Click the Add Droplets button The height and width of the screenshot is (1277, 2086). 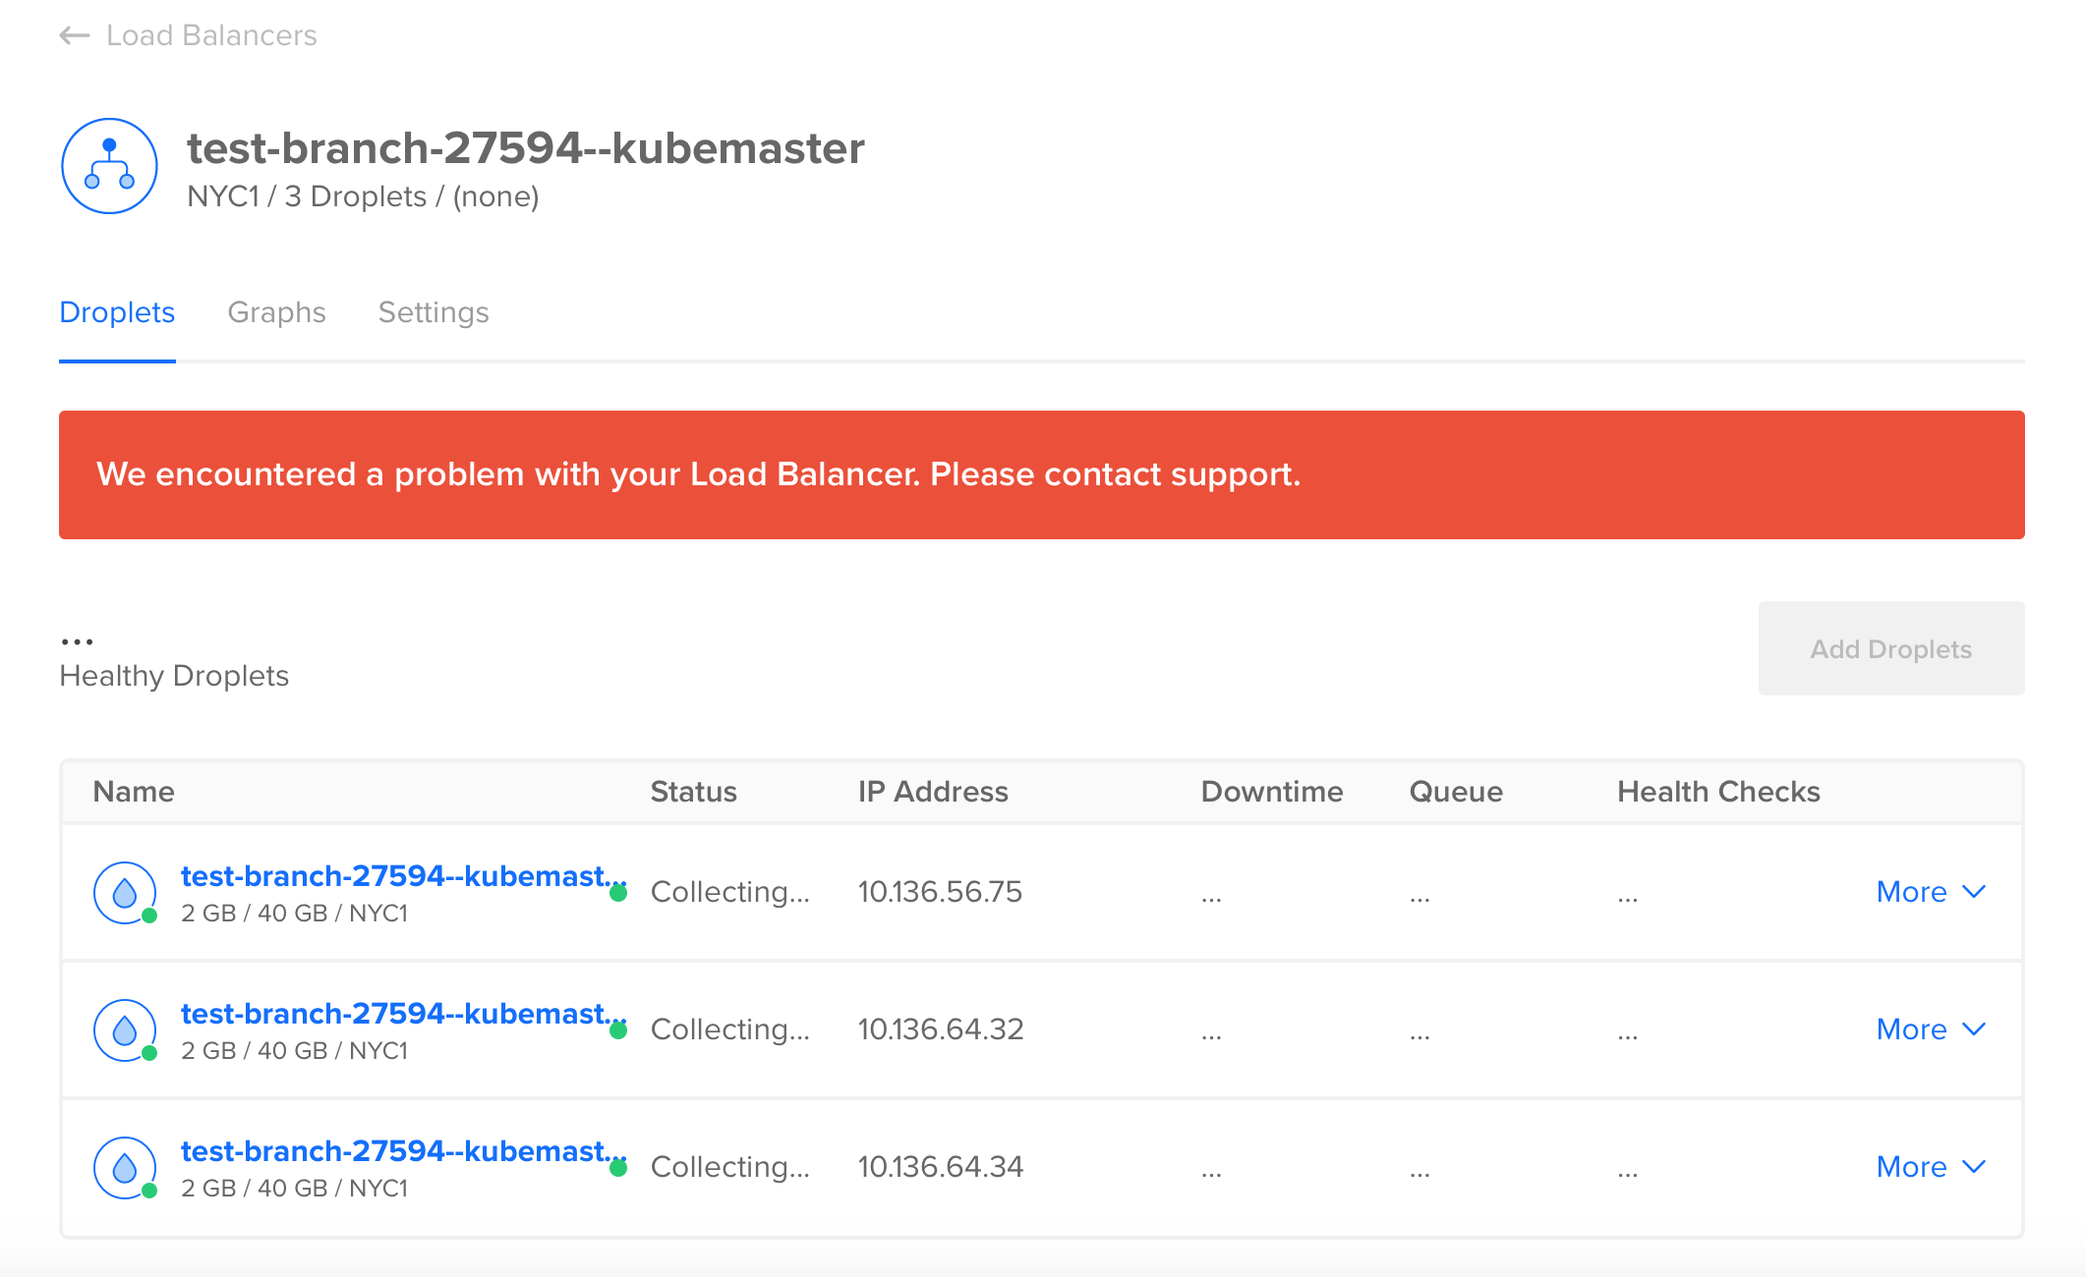[1890, 648]
